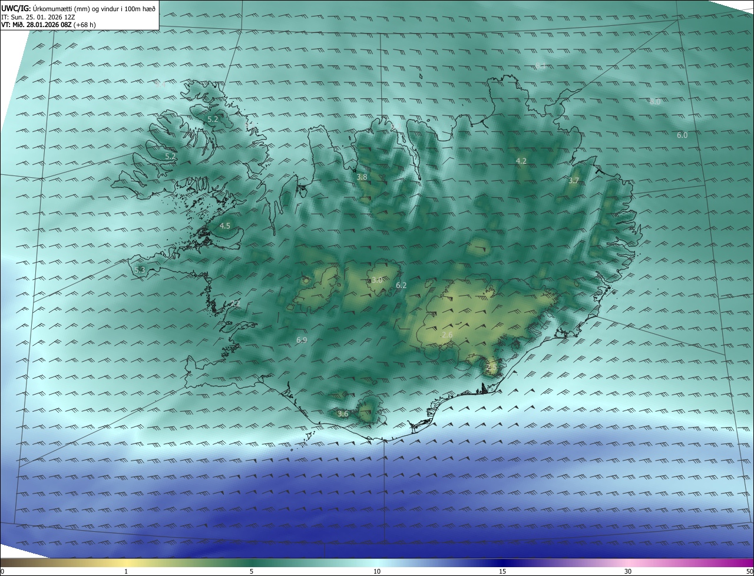This screenshot has height=576, width=754.
Task: Click the 6.2 value label on the map
Action: [x=401, y=285]
